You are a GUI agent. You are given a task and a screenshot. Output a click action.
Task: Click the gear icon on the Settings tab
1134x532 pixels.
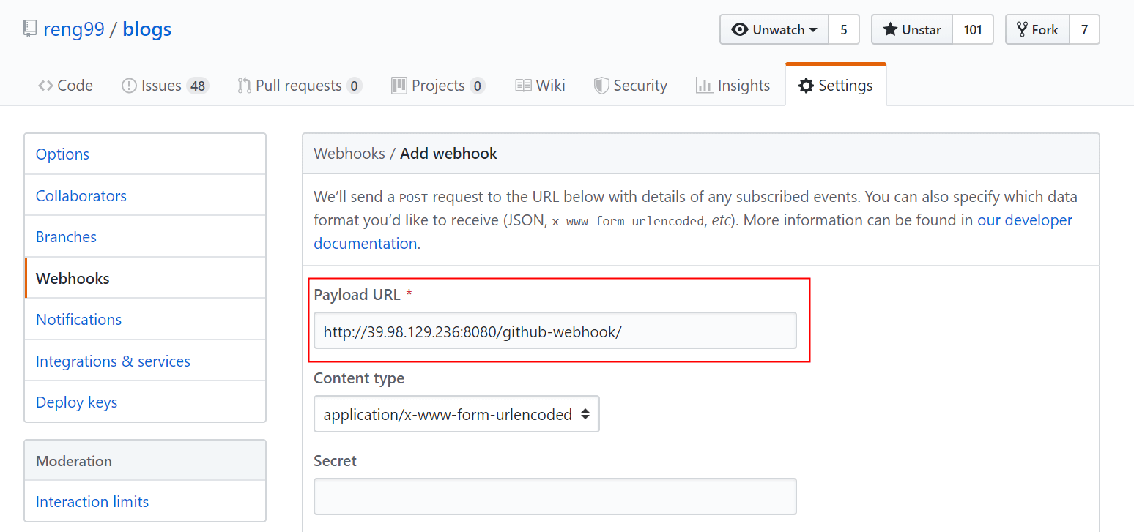(806, 86)
